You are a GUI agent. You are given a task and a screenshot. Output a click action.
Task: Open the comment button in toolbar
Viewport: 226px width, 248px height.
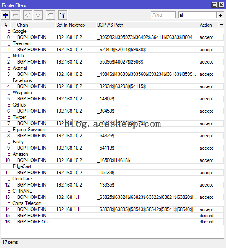pyautogui.click(x=50, y=15)
